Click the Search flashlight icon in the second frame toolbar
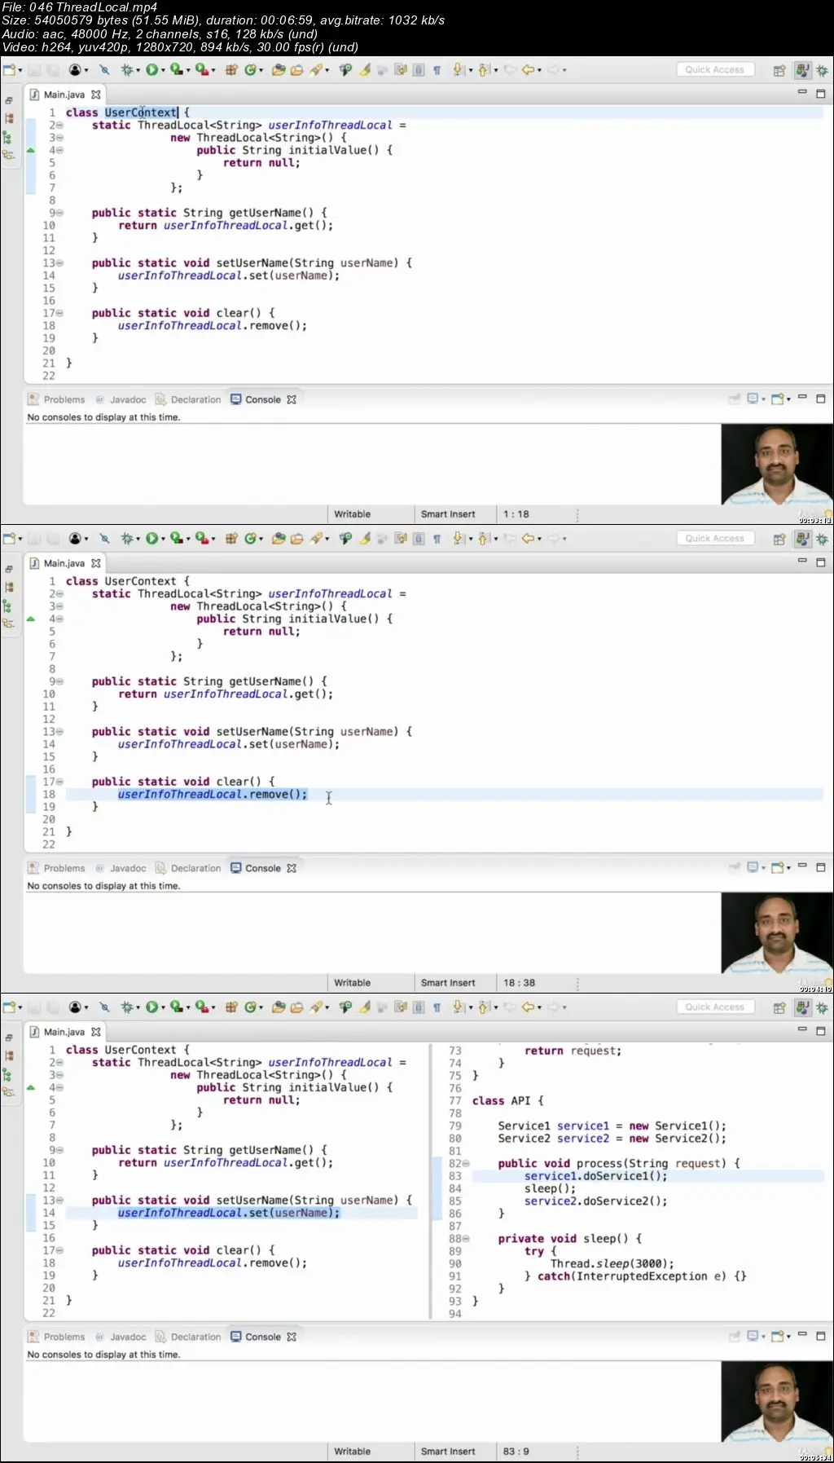 (x=315, y=539)
